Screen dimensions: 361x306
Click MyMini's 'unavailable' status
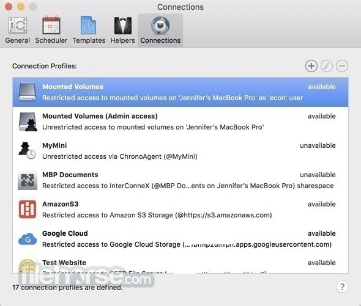(318, 145)
